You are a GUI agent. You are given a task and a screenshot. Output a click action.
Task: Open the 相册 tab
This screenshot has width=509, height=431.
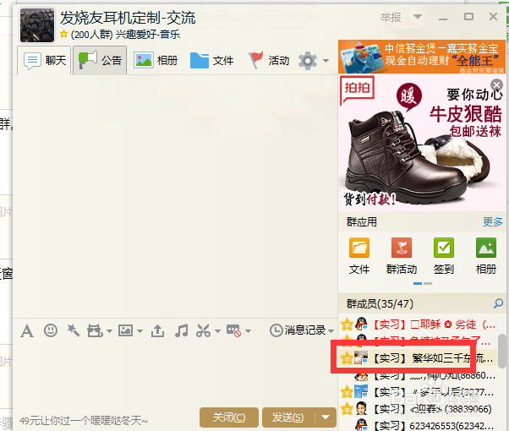(156, 60)
